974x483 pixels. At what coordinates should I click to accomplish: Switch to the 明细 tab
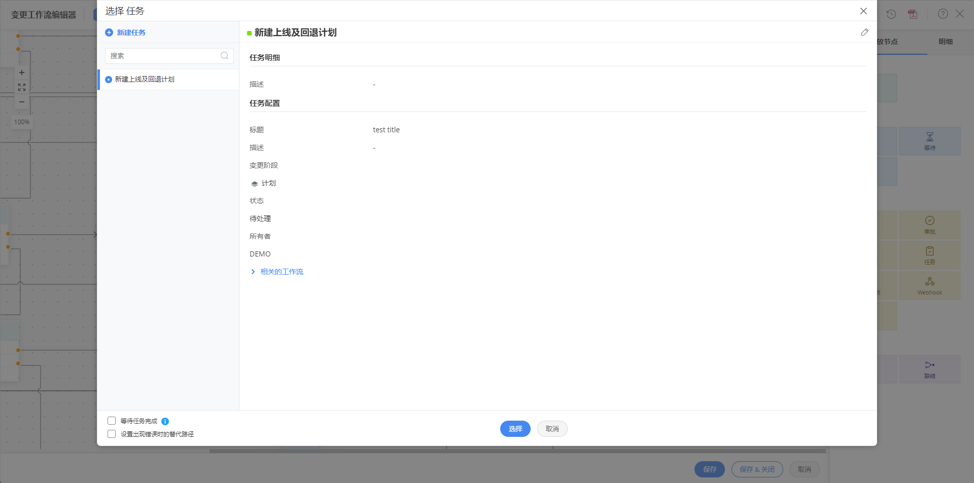coord(946,42)
